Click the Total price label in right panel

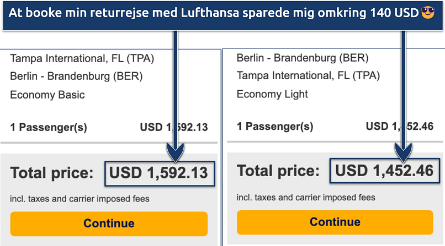point(278,171)
